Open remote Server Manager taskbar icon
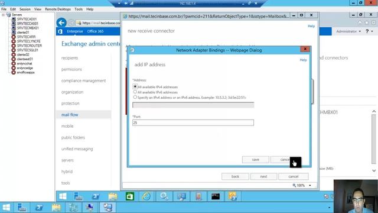The image size is (378, 213). click(x=79, y=196)
